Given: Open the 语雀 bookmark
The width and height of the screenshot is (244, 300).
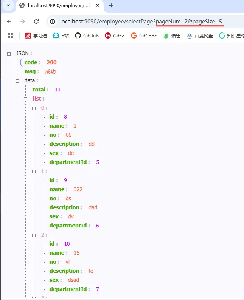Looking at the screenshot, I should 172,36.
